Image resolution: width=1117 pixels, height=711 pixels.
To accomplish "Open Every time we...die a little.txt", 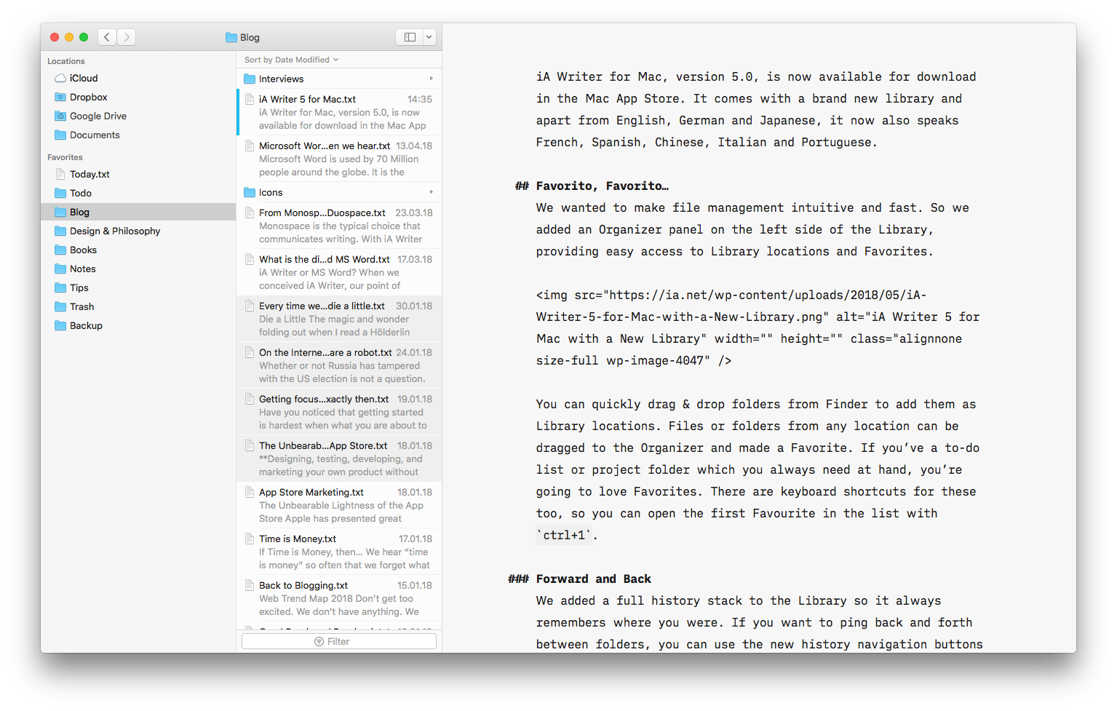I will pyautogui.click(x=339, y=319).
